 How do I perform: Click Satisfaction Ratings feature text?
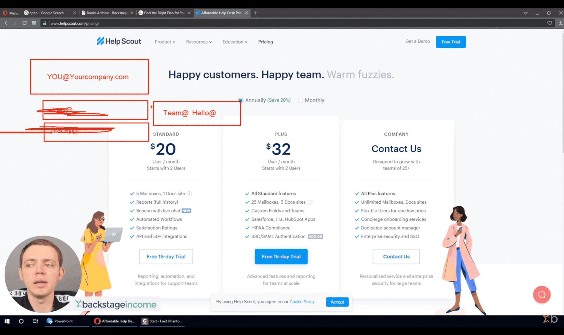[157, 228]
